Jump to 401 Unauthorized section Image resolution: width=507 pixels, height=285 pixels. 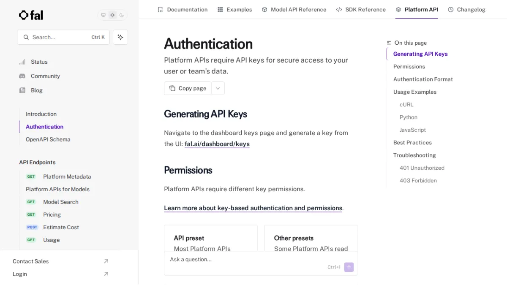click(422, 168)
